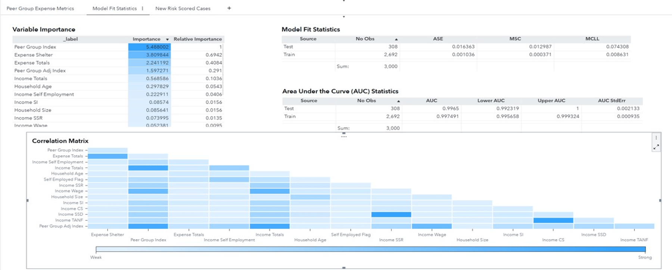
Task: Select the Test row in AUC Statistics table
Action: [x=289, y=109]
